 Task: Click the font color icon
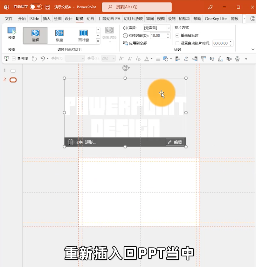pos(147,59)
